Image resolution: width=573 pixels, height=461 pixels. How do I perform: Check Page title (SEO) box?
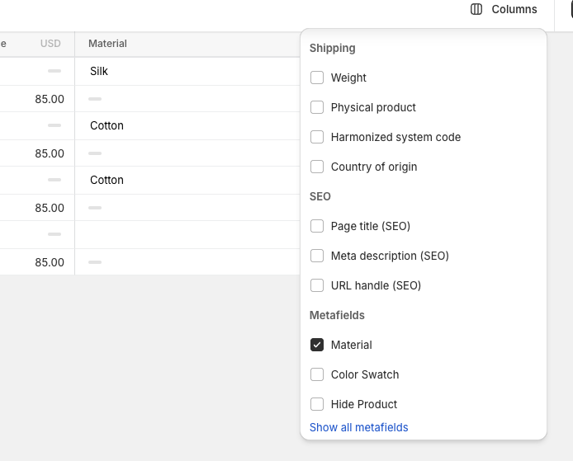click(x=317, y=226)
